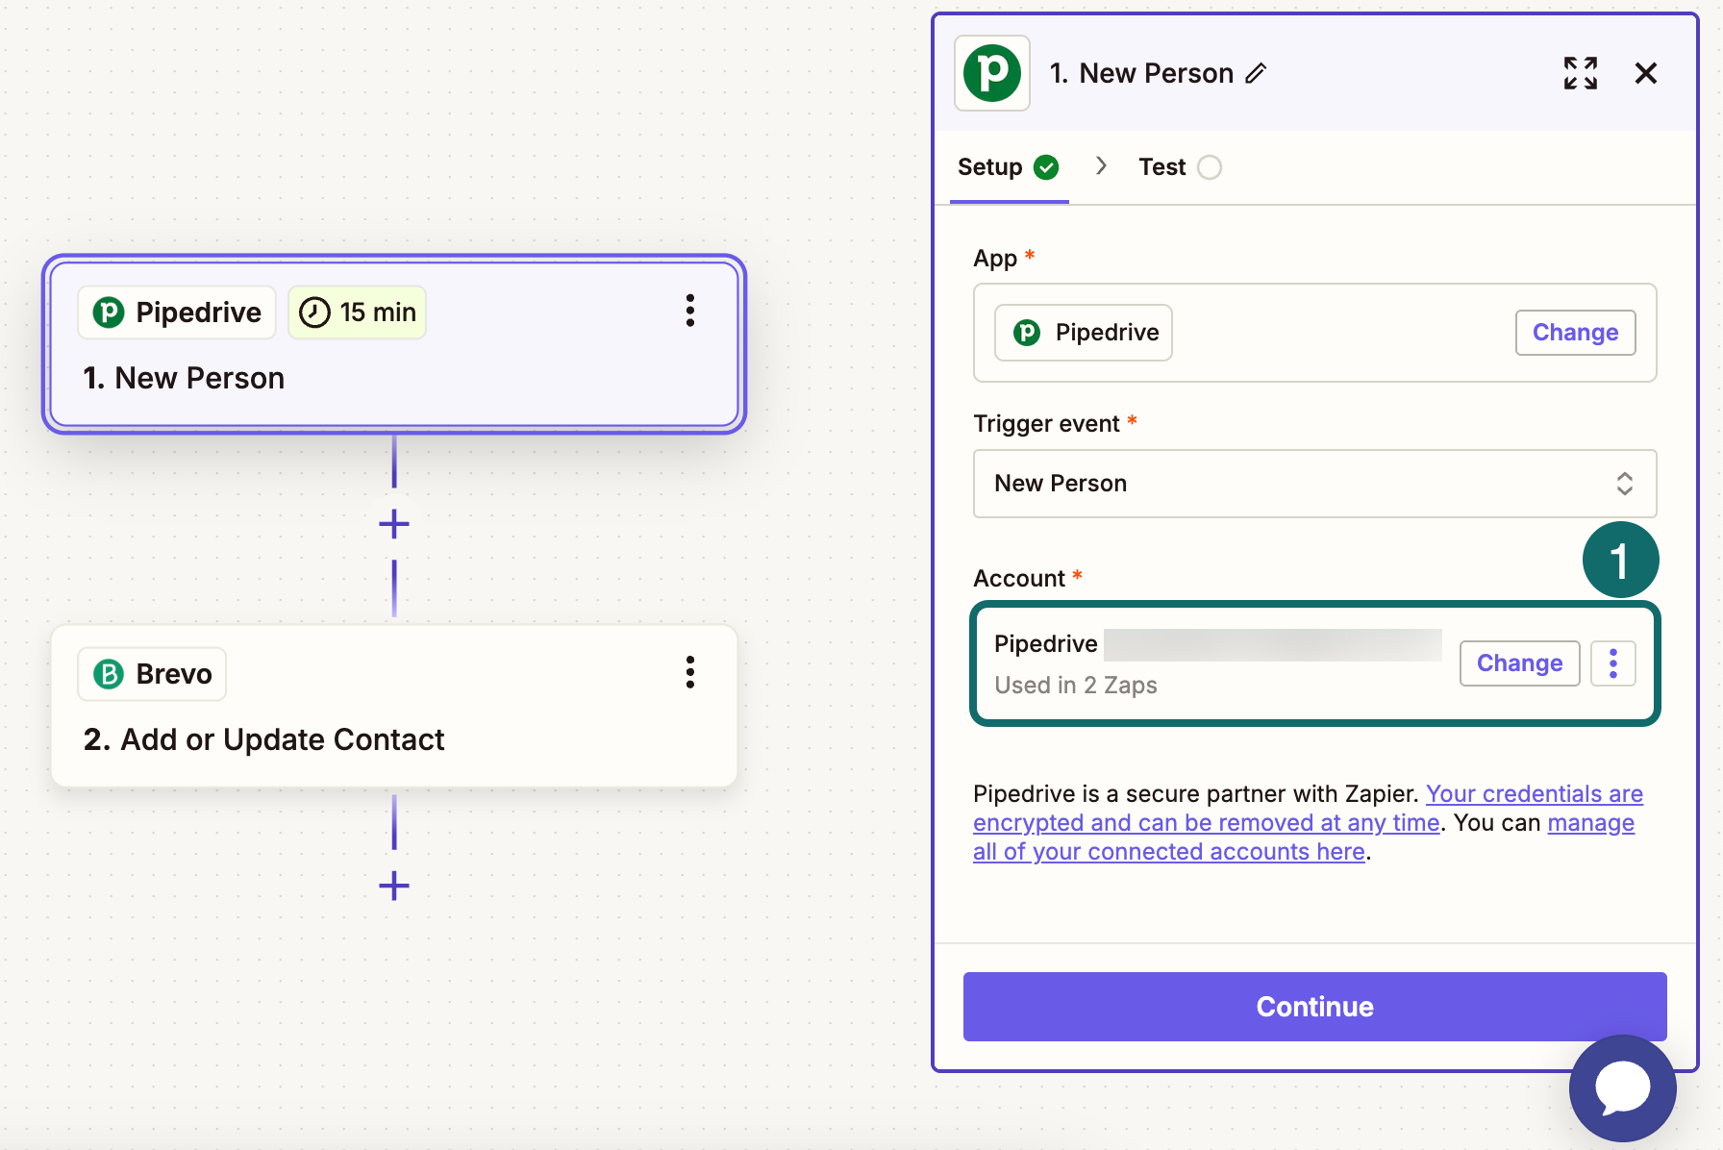Switch to the Test tab
Image resolution: width=1723 pixels, height=1150 pixels.
(x=1180, y=167)
